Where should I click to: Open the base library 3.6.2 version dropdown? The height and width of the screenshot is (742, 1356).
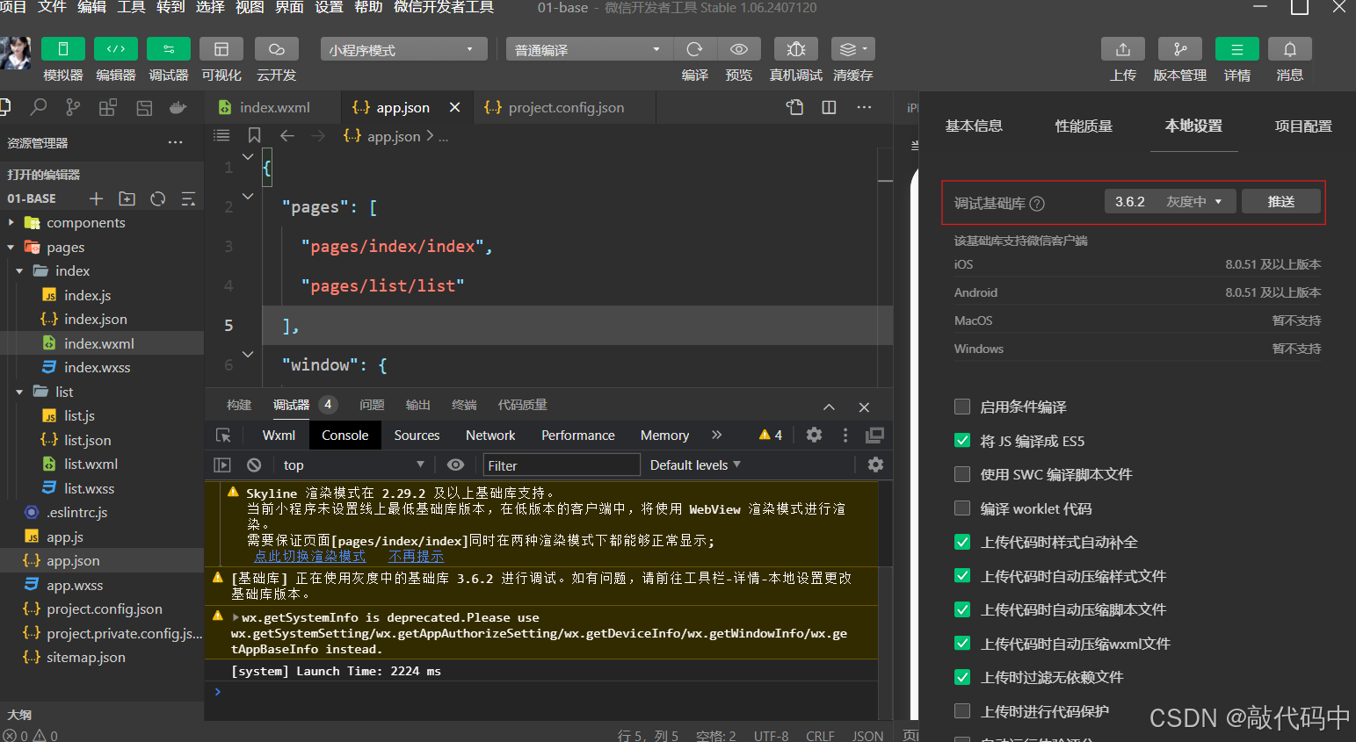pos(1170,201)
